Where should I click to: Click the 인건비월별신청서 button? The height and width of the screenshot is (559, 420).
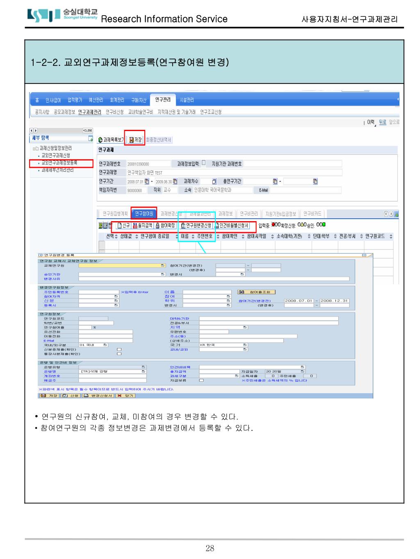click(231, 225)
